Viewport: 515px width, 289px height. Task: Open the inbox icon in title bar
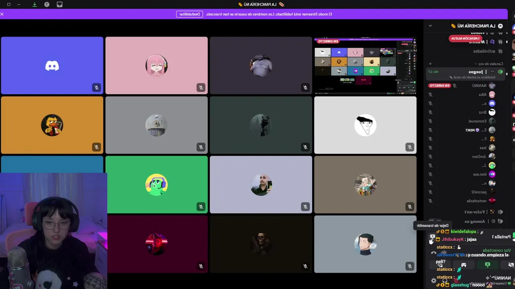(x=60, y=4)
